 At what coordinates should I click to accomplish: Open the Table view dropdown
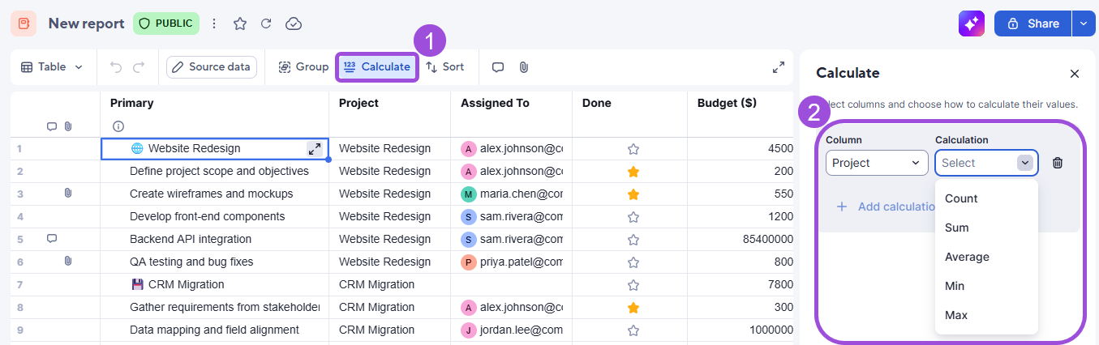tap(52, 67)
